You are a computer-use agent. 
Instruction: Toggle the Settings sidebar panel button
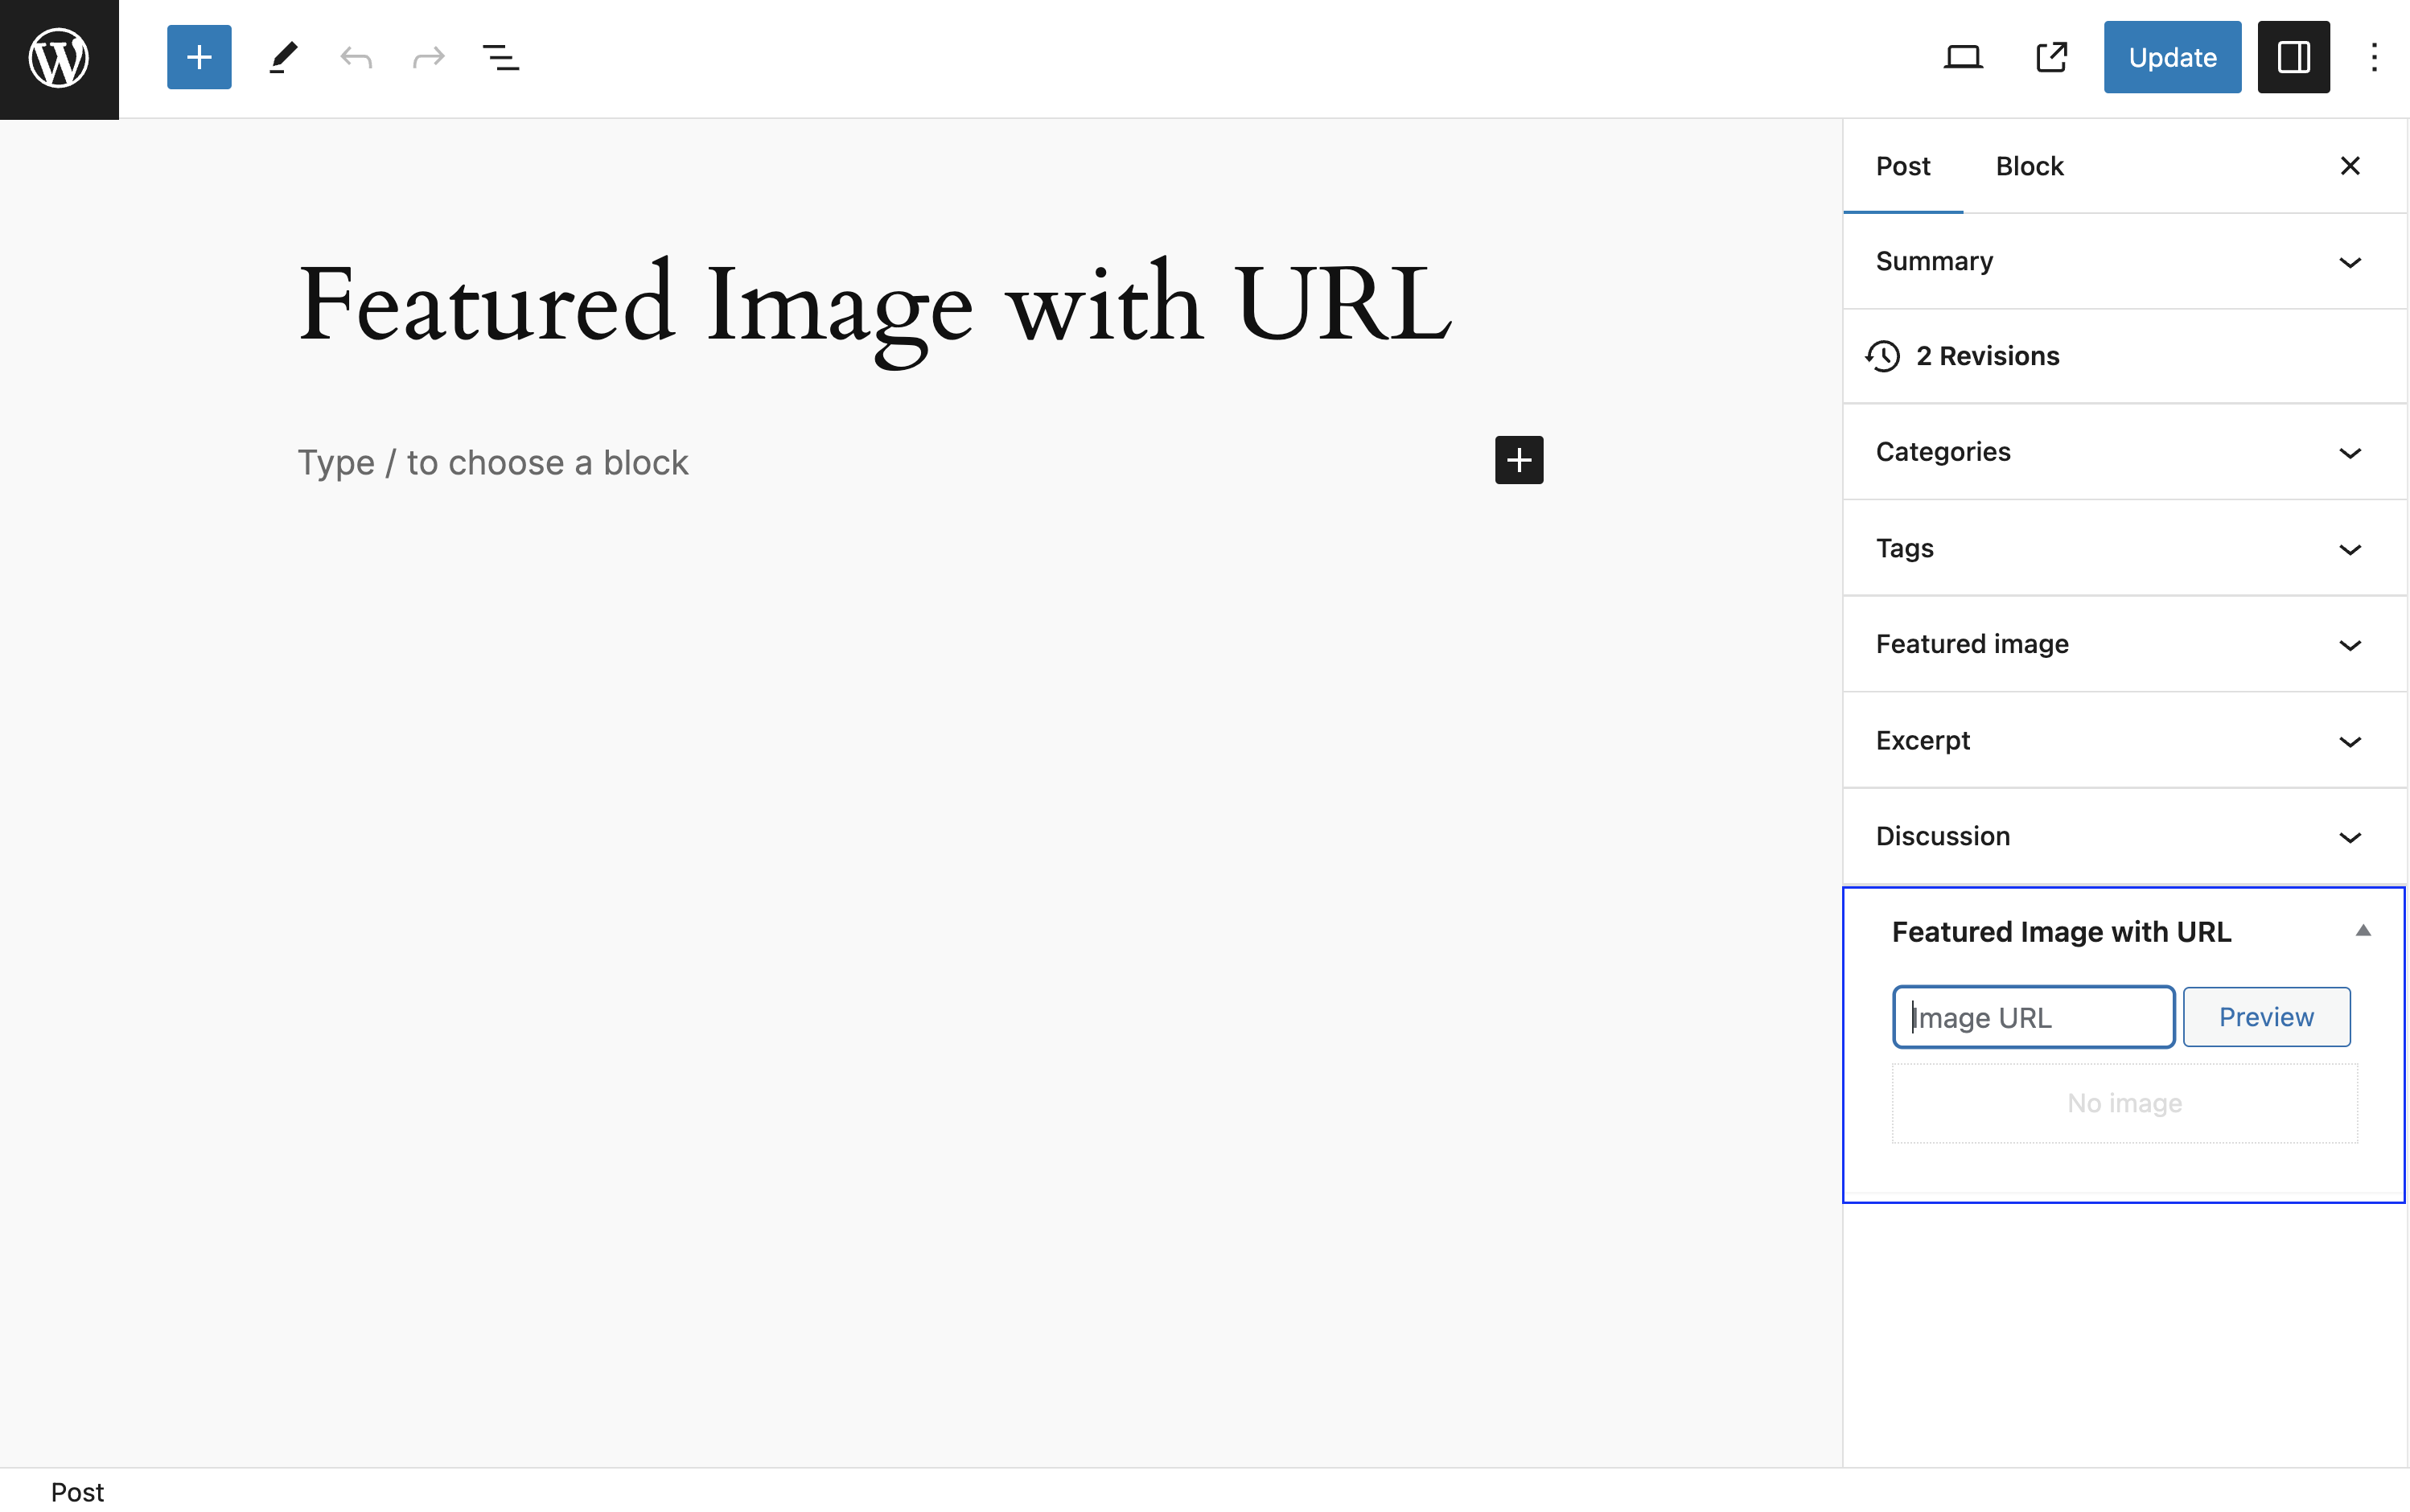pyautogui.click(x=2293, y=57)
